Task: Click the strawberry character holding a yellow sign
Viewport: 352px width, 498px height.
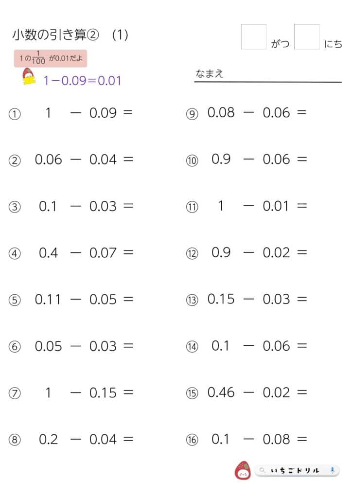Action: point(30,77)
